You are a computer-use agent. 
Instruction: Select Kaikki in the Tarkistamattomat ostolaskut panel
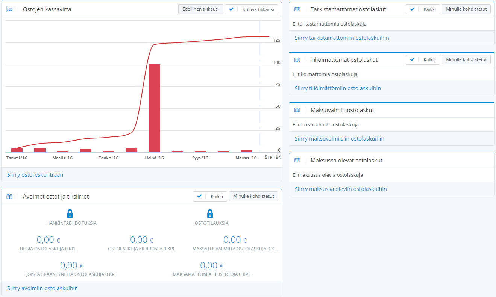423,9
